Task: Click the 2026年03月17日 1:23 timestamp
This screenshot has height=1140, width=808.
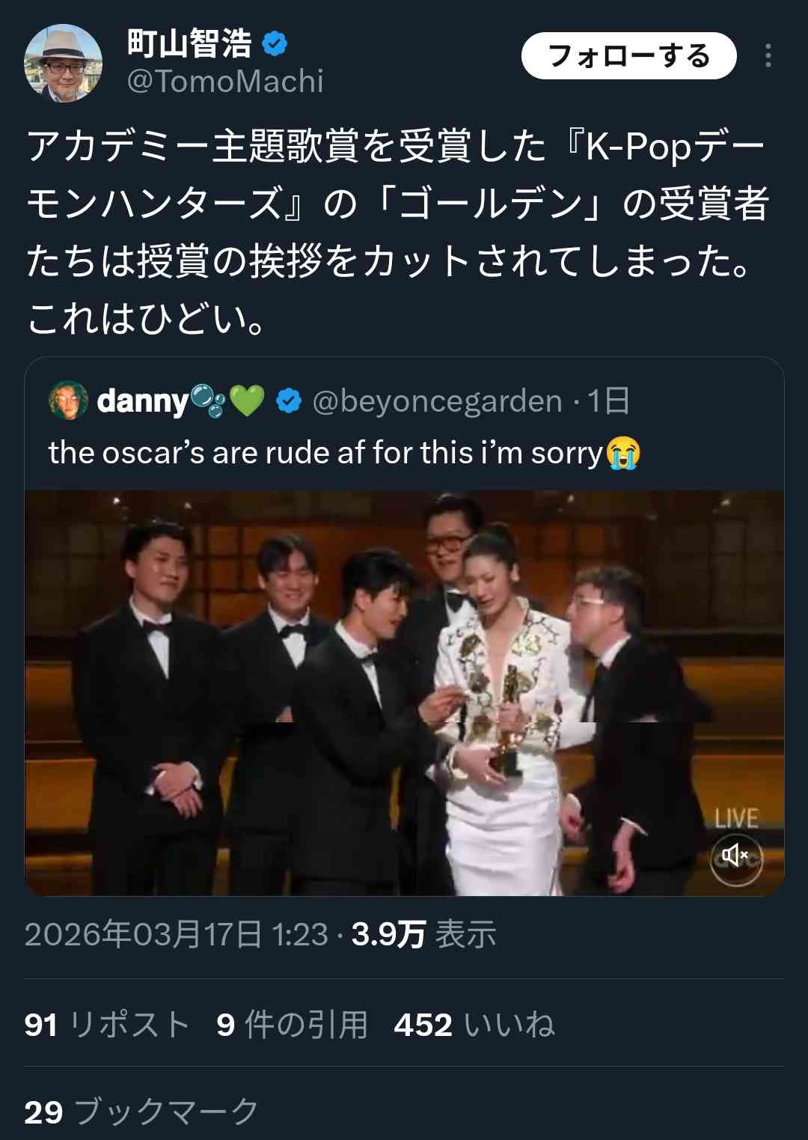Action: pyautogui.click(x=176, y=935)
